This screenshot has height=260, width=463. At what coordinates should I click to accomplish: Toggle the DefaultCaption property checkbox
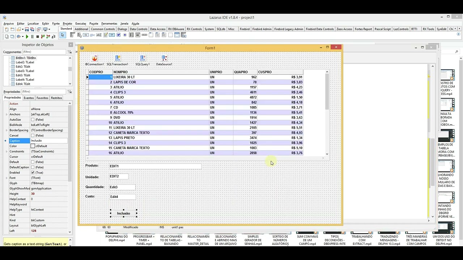tap(33, 167)
